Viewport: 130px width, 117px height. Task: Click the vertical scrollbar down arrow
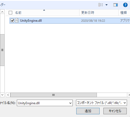[2, 95]
